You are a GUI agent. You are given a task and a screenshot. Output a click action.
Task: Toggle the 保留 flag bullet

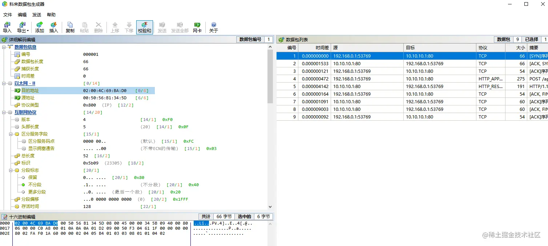[x=23, y=178]
